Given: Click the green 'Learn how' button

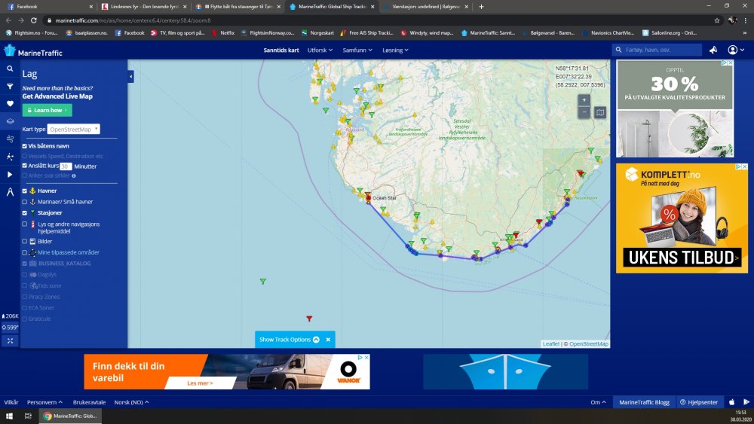Looking at the screenshot, I should [x=47, y=110].
